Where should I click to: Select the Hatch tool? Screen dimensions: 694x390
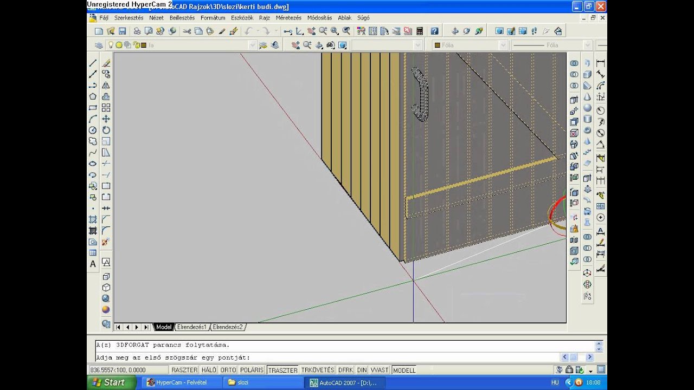tap(93, 219)
